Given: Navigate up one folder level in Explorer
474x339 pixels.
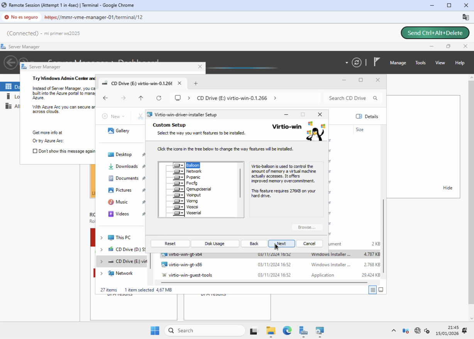Looking at the screenshot, I should point(141,98).
